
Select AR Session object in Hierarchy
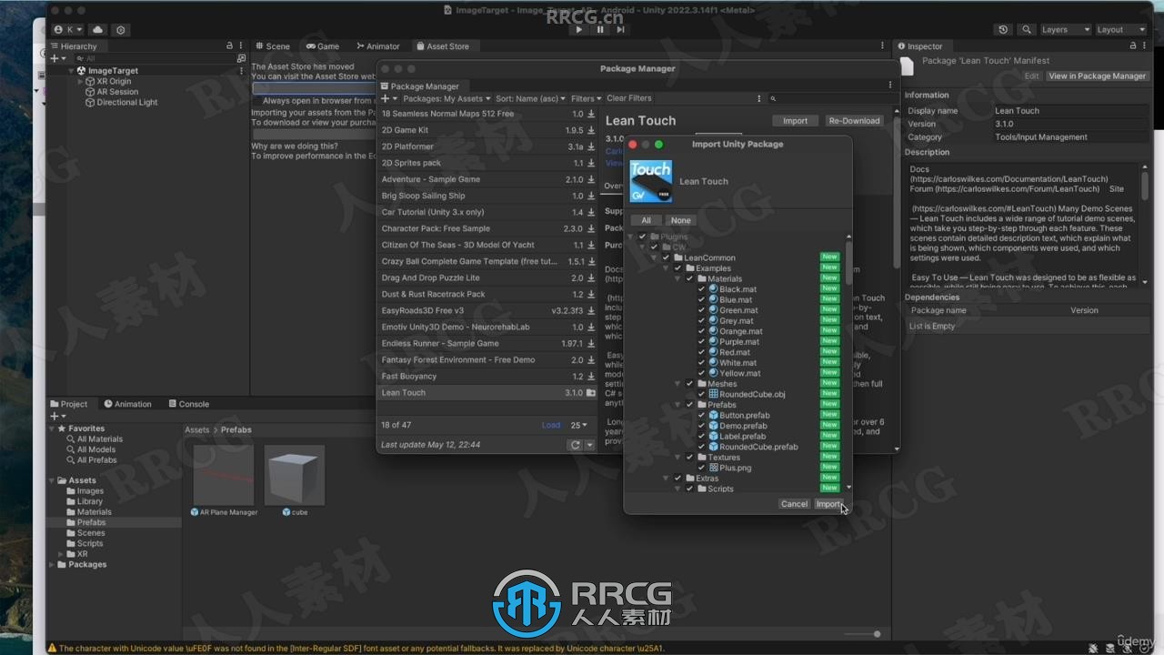[117, 92]
